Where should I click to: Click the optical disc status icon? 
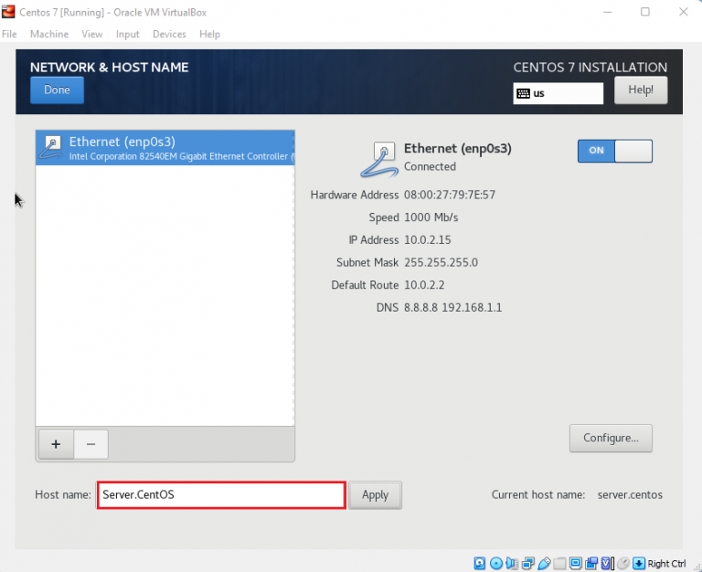point(496,563)
